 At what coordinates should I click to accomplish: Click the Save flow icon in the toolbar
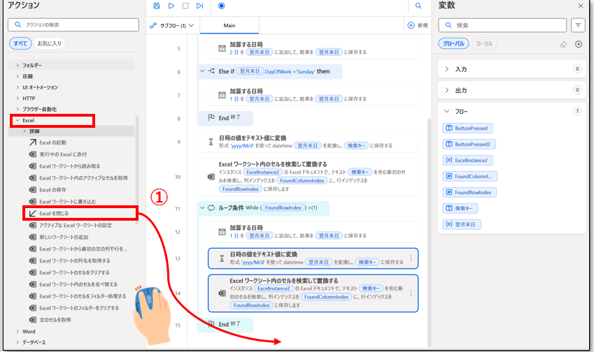point(157,6)
